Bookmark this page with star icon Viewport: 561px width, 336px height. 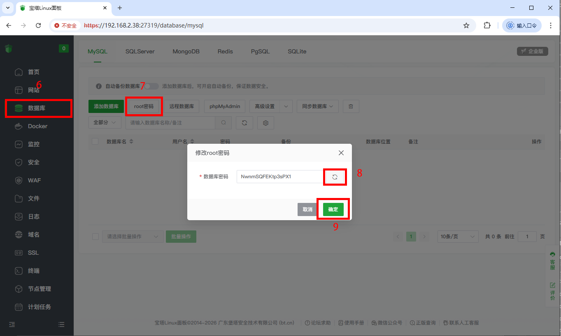tap(466, 25)
